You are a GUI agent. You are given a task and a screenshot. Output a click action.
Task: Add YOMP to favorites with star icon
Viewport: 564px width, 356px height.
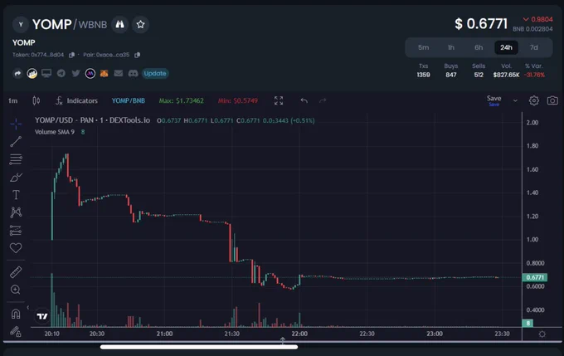tap(140, 24)
